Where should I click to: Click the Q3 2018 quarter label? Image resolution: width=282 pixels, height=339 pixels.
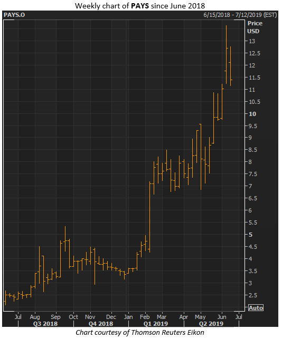coord(45,323)
